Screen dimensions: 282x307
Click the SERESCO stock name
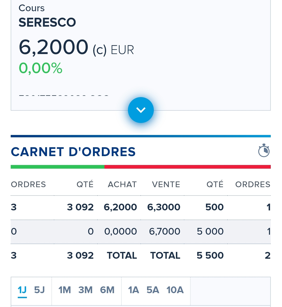[x=47, y=22]
